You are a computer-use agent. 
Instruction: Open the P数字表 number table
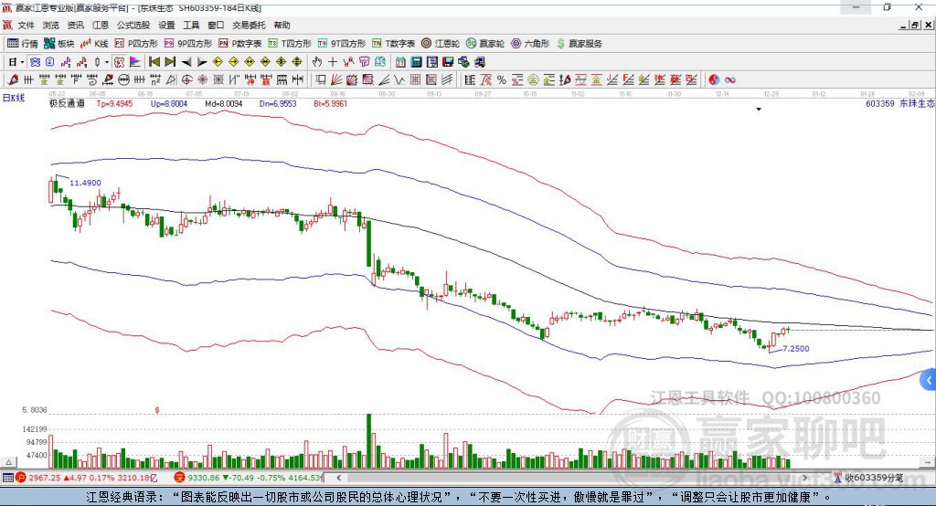[x=240, y=44]
